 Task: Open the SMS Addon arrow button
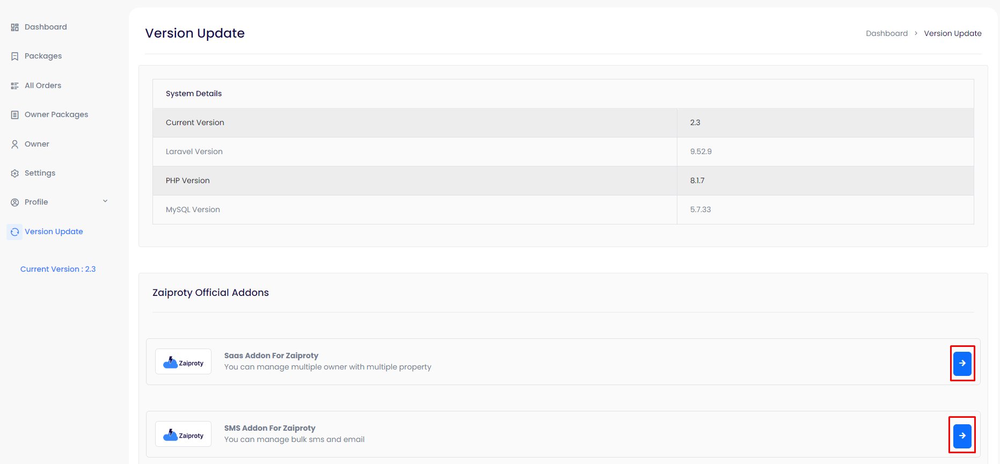(x=962, y=436)
